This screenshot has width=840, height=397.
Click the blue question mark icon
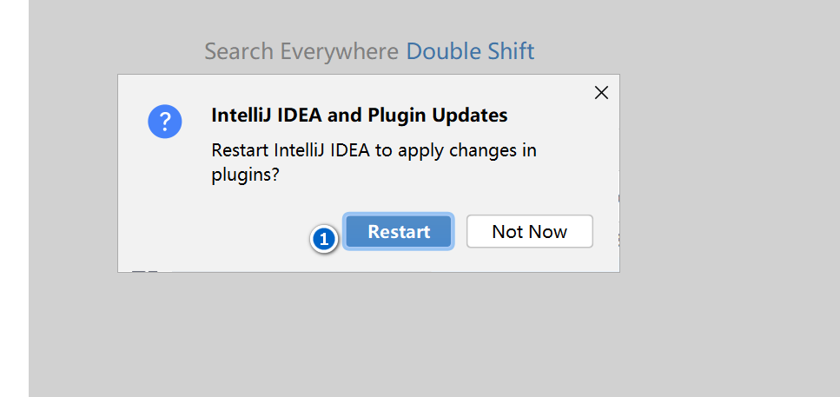(165, 122)
